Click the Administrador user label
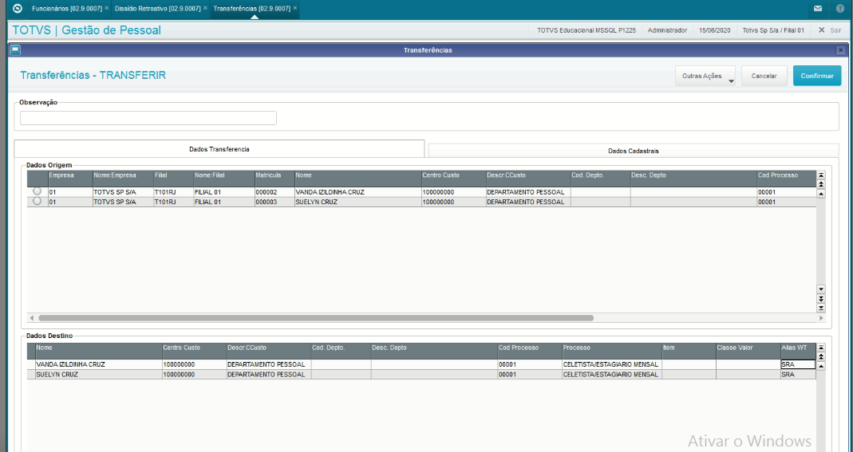Image resolution: width=853 pixels, height=452 pixels. tap(667, 30)
